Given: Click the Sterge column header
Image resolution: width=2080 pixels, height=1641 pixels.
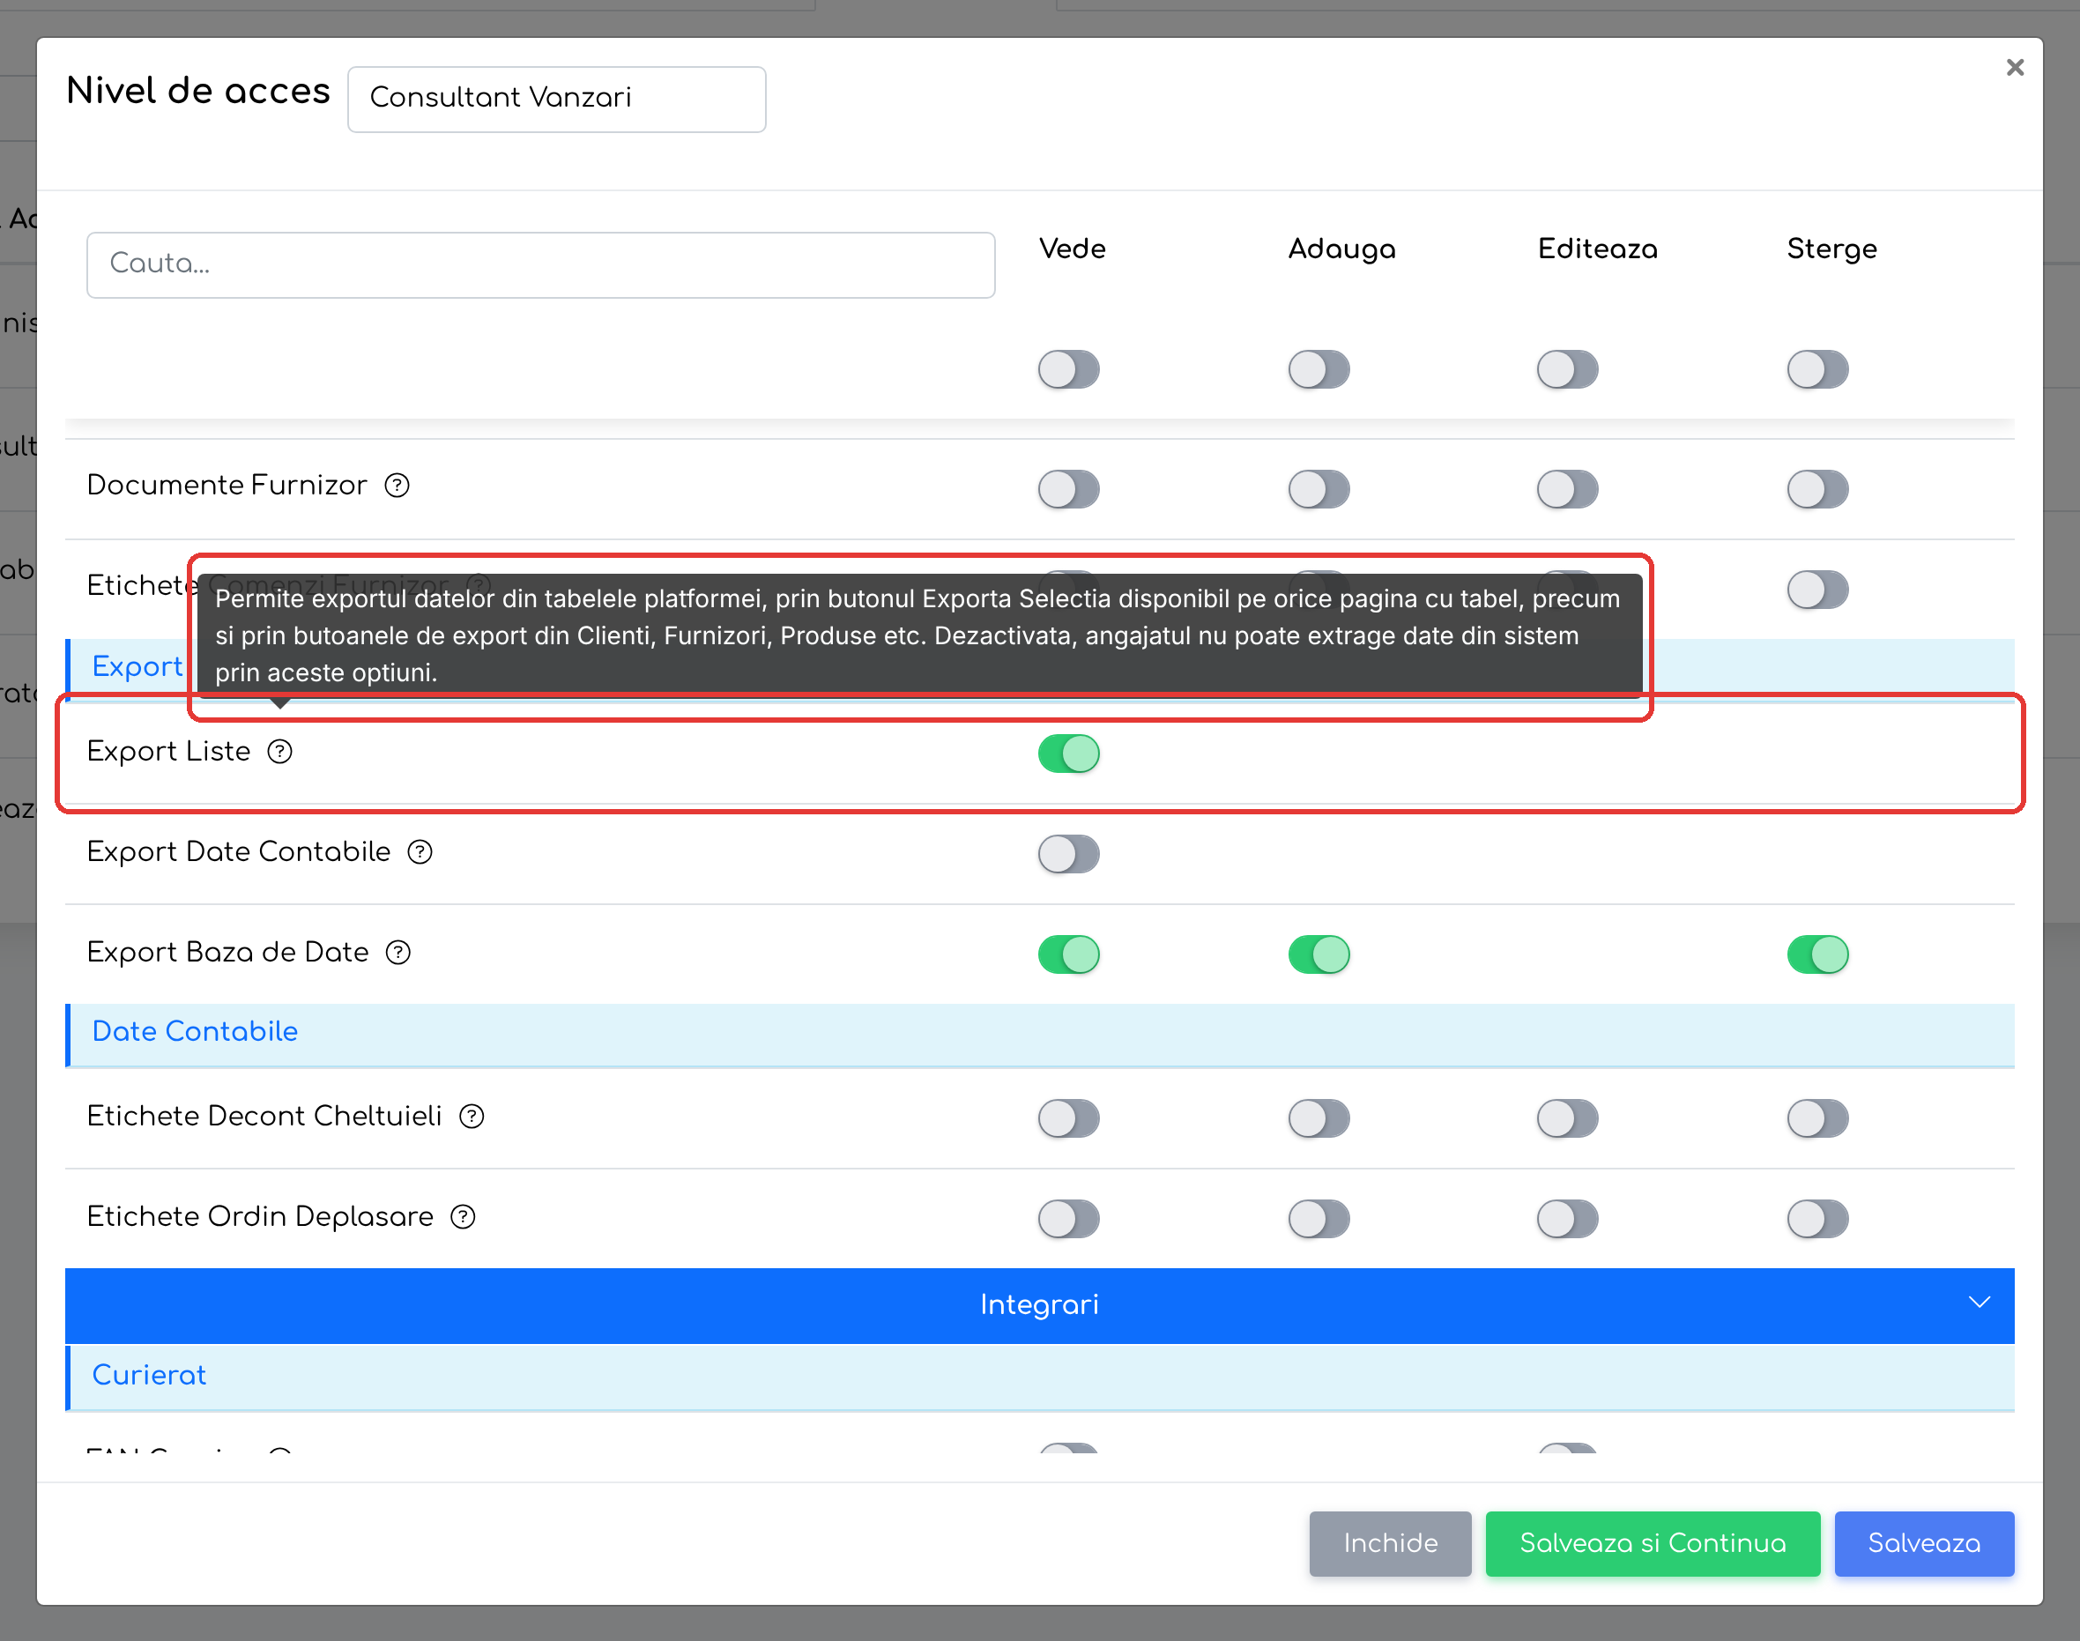Looking at the screenshot, I should (x=1831, y=249).
